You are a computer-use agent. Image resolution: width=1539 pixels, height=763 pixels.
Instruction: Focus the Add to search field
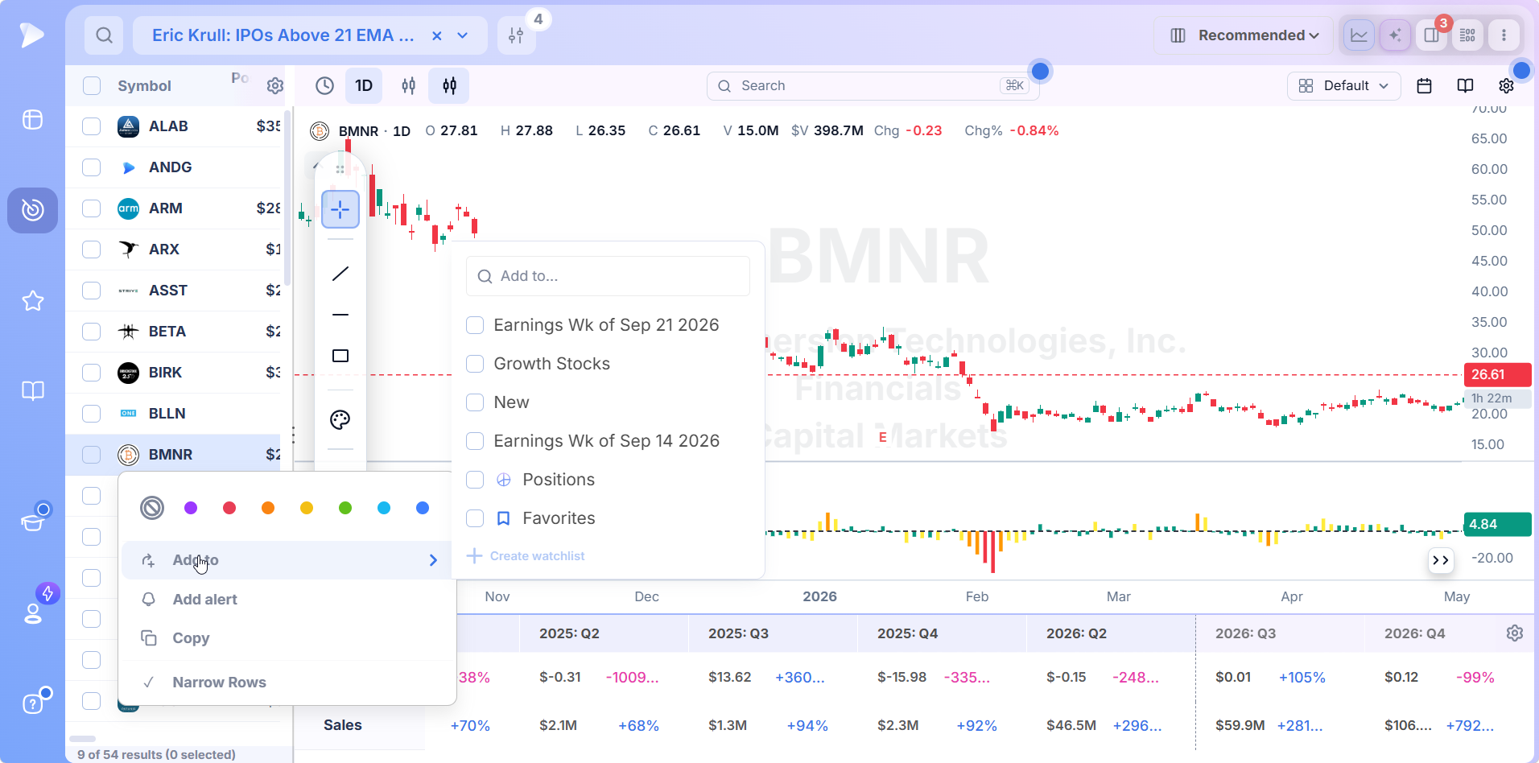[608, 276]
